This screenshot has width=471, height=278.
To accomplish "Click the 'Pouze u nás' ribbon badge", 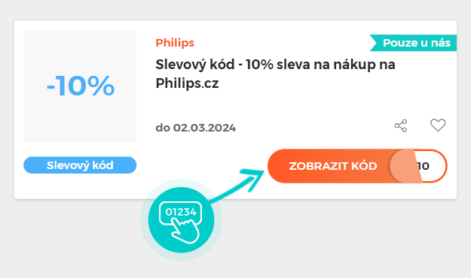I will tap(413, 43).
